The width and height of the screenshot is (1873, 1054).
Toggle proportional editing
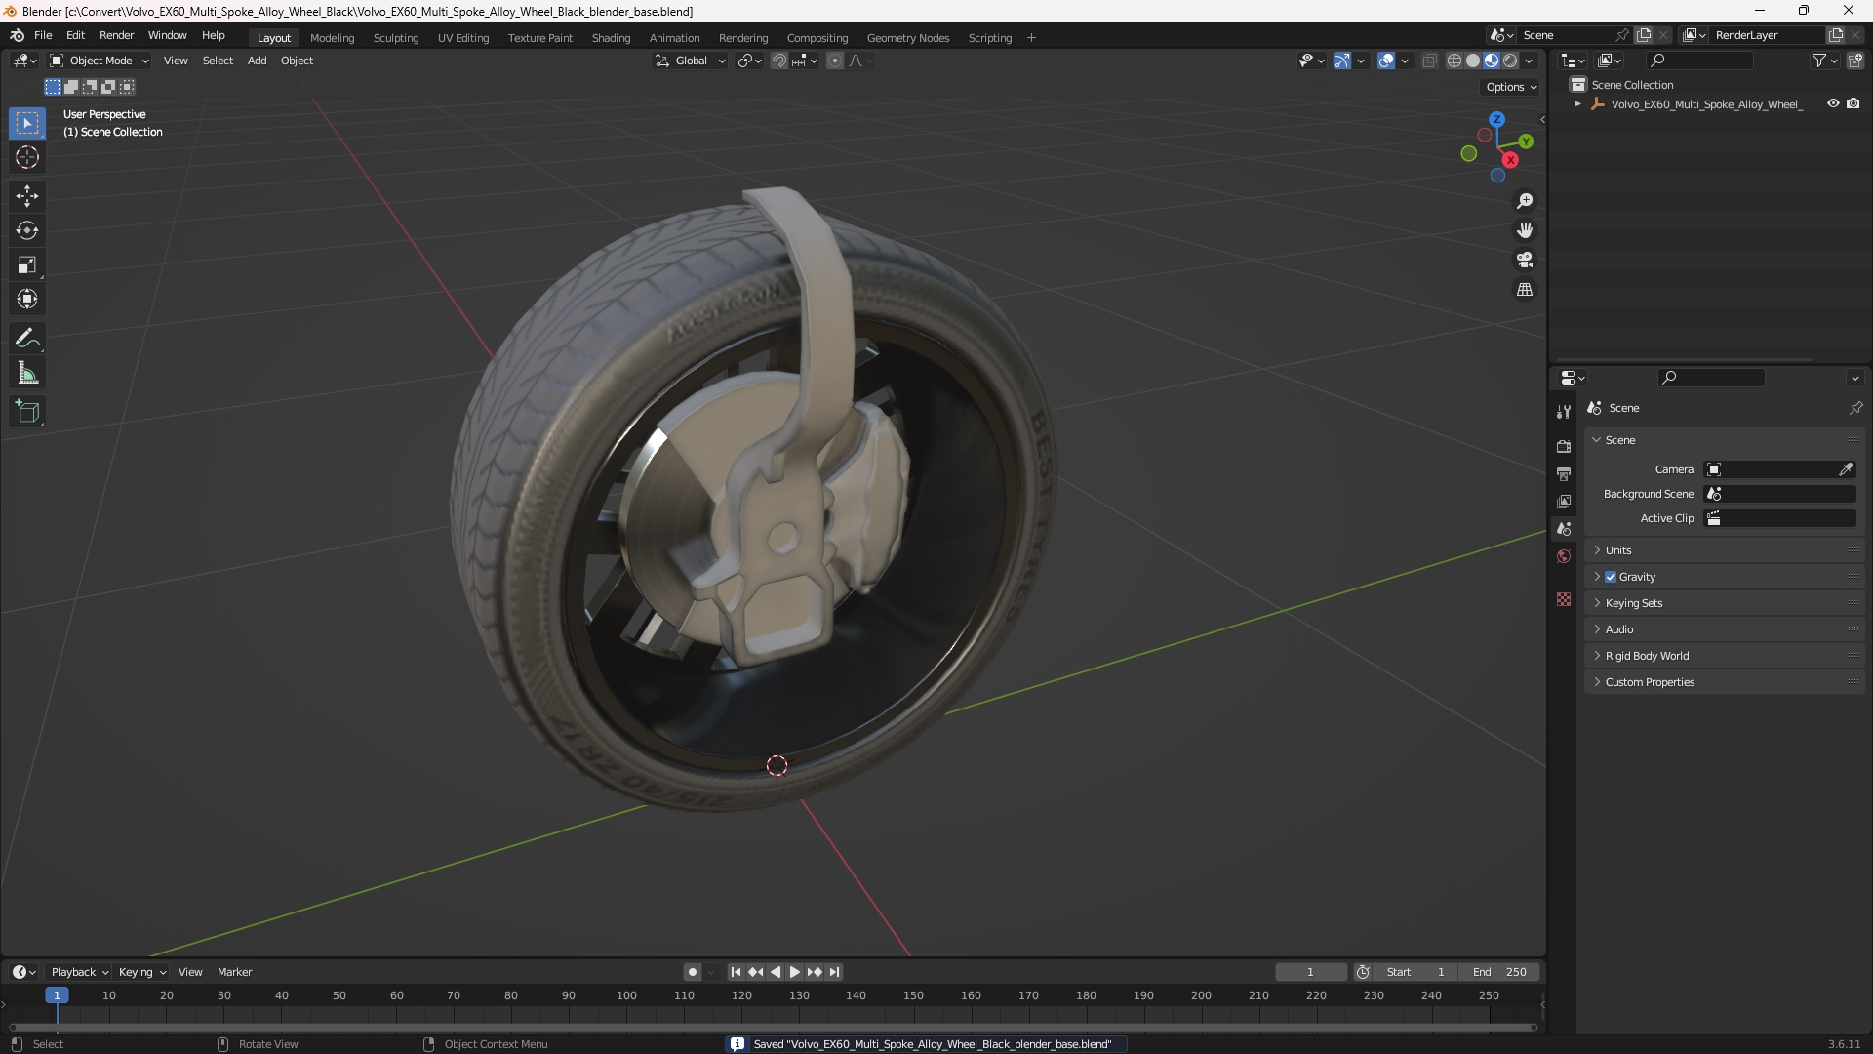pyautogui.click(x=835, y=61)
